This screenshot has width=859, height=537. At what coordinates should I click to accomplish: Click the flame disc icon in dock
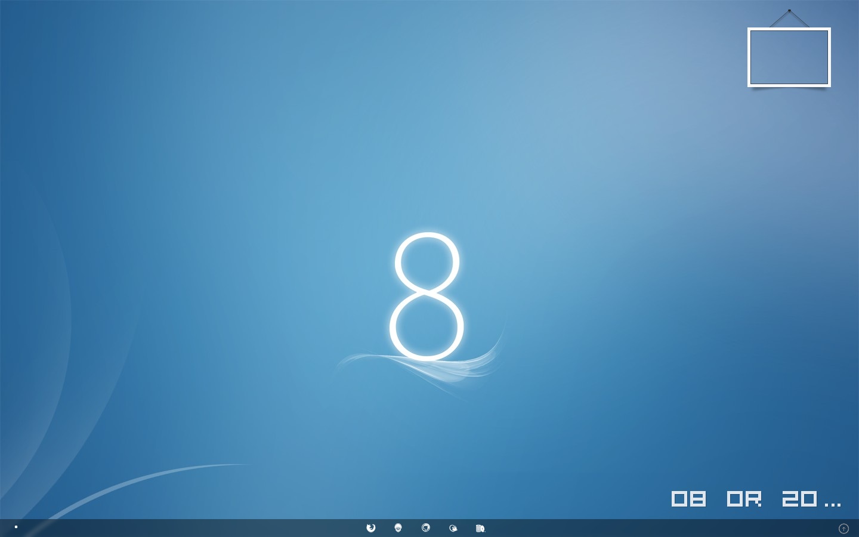tap(453, 528)
